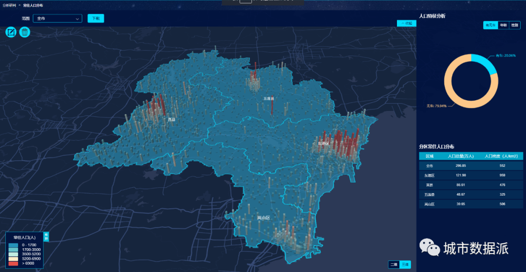Click the density value 506
The image size is (526, 272).
pos(502,204)
